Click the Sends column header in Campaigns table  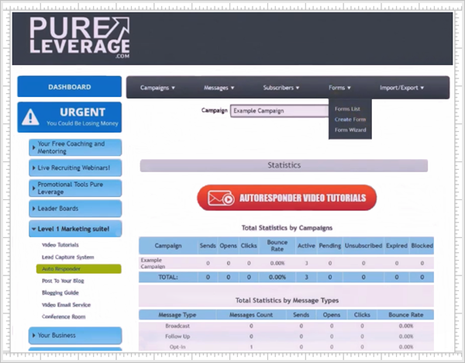point(208,246)
